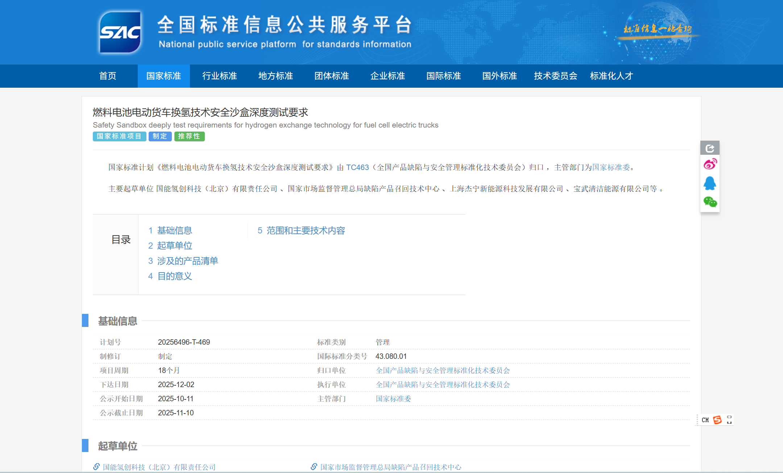Click the CH language indicator
The width and height of the screenshot is (783, 473).
(705, 420)
